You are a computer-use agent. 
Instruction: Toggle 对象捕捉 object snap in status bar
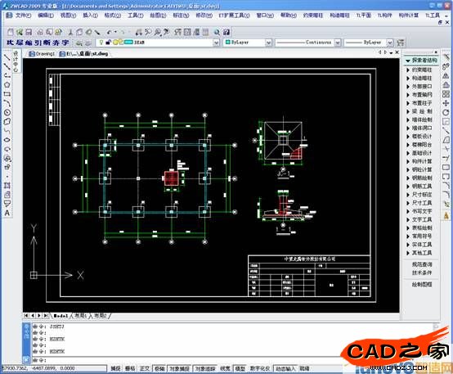click(179, 368)
